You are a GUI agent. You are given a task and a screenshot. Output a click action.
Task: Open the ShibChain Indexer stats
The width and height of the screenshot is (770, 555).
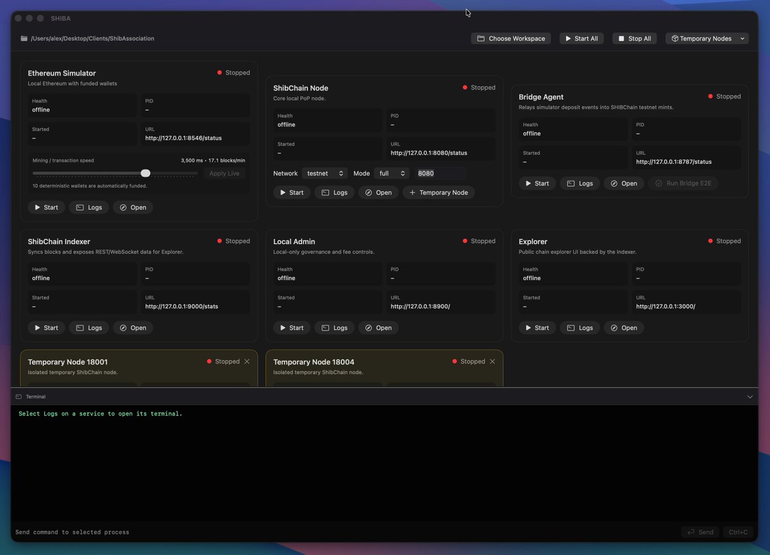[x=133, y=327]
